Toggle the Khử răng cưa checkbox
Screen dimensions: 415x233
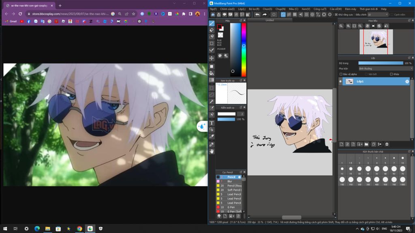point(336,15)
